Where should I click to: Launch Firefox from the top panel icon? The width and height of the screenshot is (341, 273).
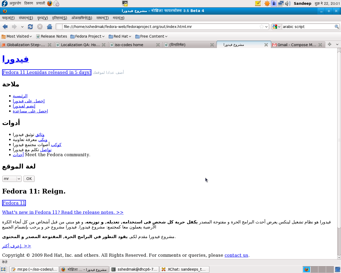click(x=50, y=3)
